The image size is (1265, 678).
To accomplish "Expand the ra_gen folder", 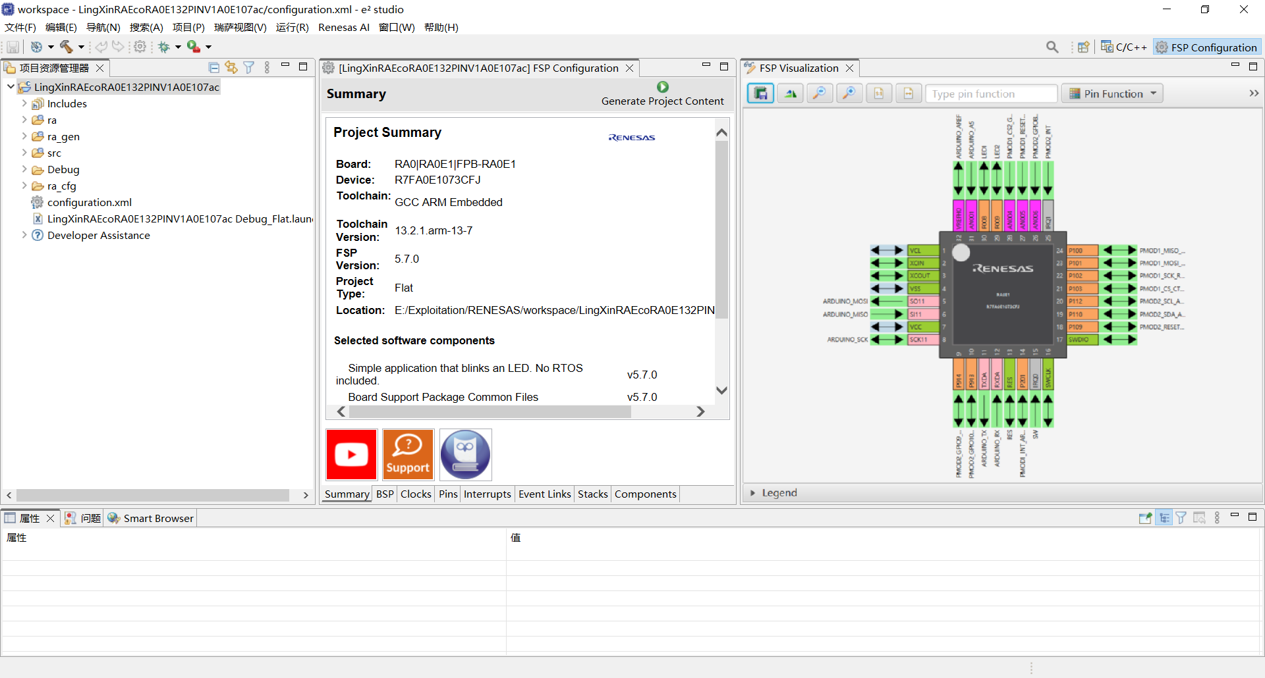I will [x=24, y=136].
